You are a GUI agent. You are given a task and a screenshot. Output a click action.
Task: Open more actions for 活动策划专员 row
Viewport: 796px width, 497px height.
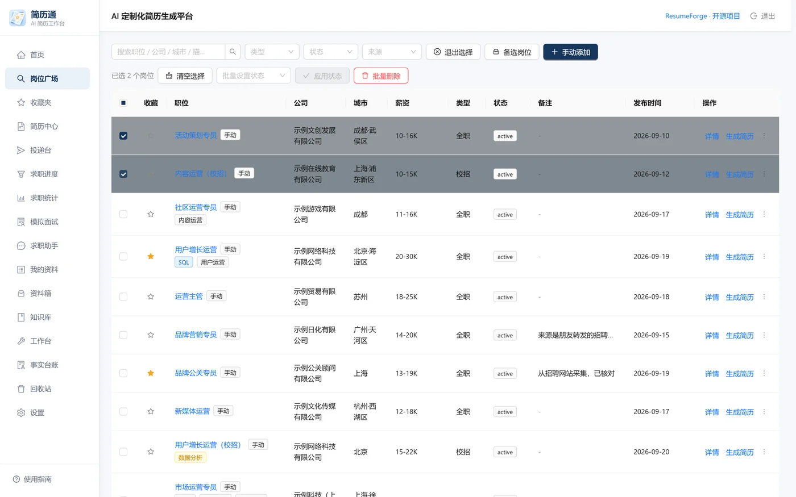764,136
